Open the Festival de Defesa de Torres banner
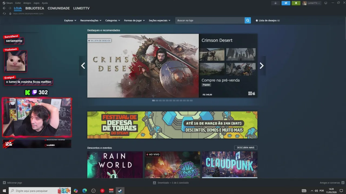This screenshot has height=194, width=346. [172, 125]
